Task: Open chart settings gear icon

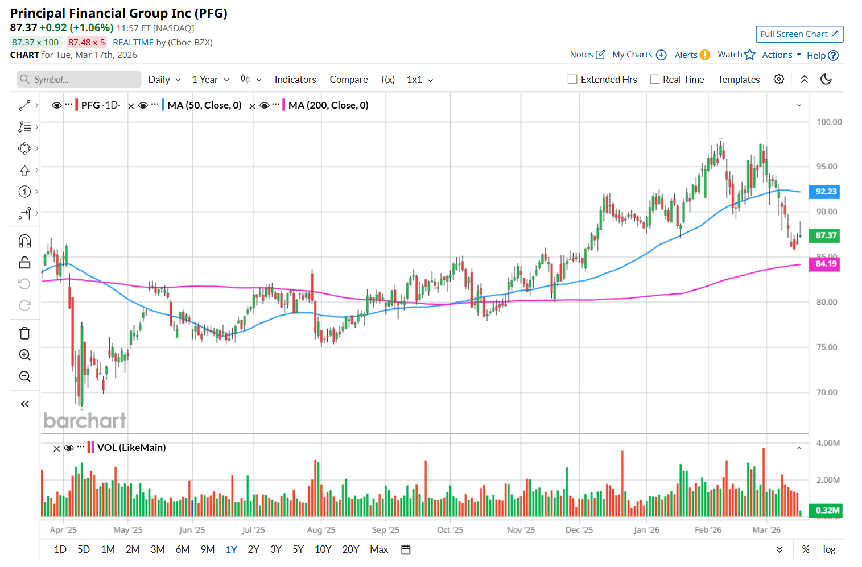Action: (x=779, y=80)
